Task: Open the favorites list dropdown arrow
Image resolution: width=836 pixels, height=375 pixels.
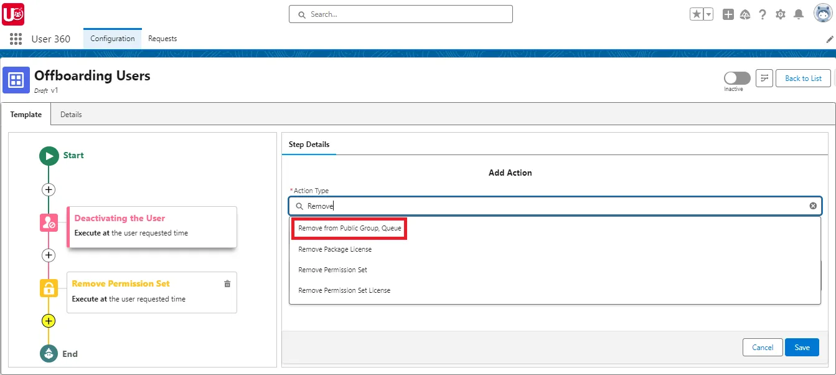Action: 707,12
